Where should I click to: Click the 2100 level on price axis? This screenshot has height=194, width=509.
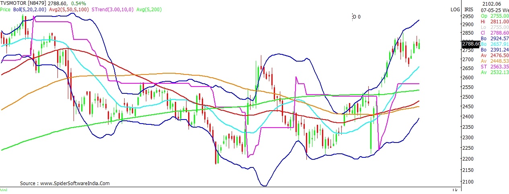click(x=468, y=182)
